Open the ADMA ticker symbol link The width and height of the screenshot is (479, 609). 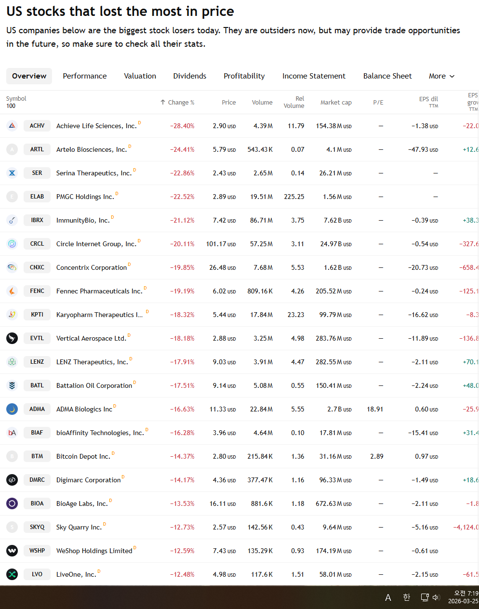pos(37,409)
